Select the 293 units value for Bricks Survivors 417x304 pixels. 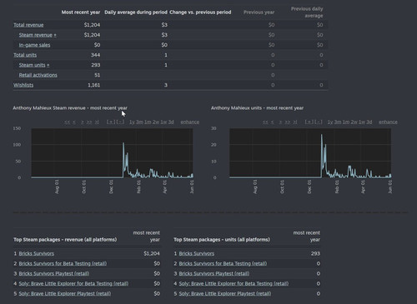click(315, 253)
